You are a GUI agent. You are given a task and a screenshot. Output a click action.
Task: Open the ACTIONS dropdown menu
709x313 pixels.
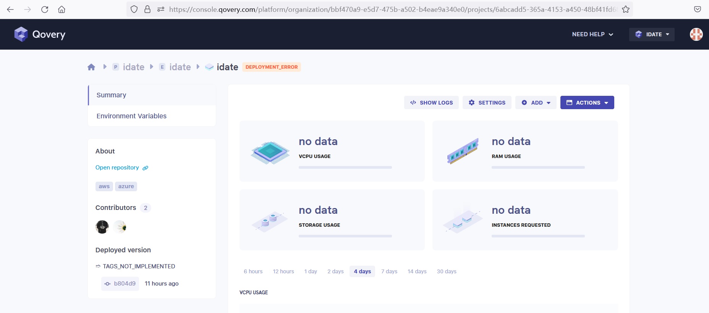pos(587,103)
